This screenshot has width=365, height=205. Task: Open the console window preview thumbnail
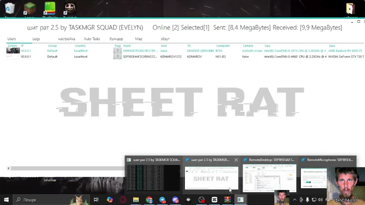click(154, 178)
